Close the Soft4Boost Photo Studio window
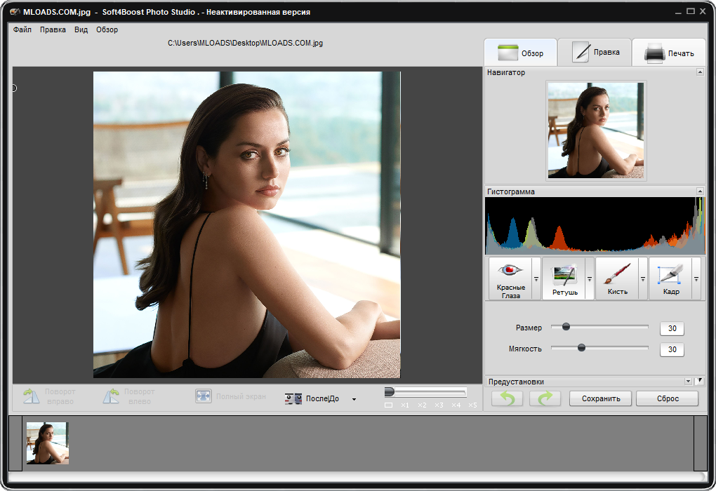The height and width of the screenshot is (491, 716). pos(703,11)
